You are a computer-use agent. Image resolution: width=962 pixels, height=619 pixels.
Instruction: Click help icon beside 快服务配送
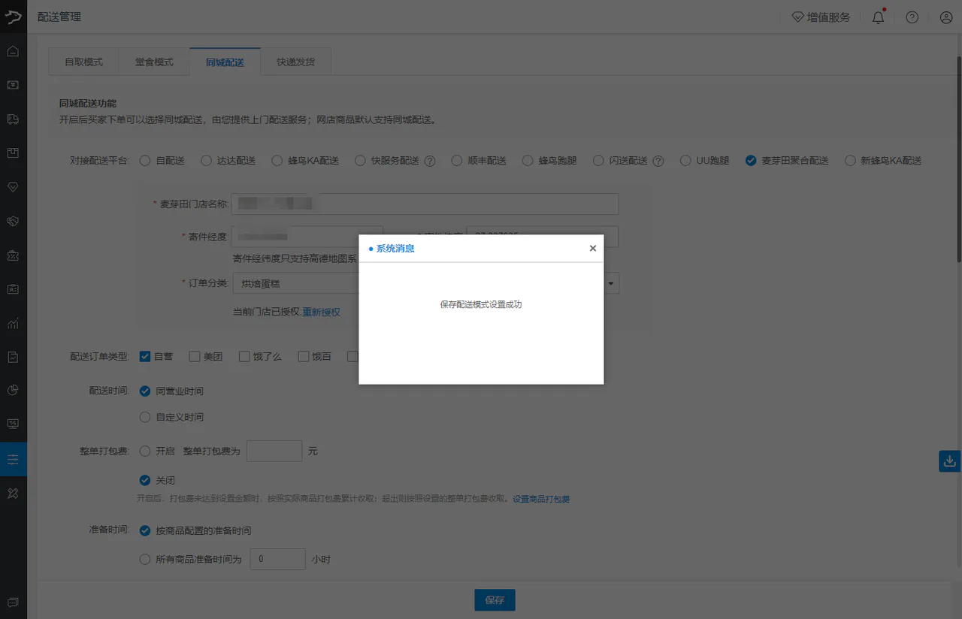click(x=430, y=161)
